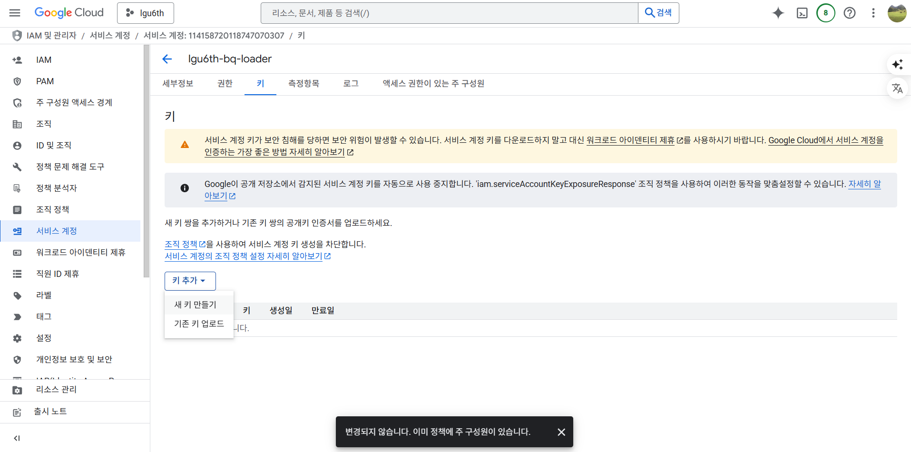
Task: Open 조직 정책 sidebar item
Action: 70,210
